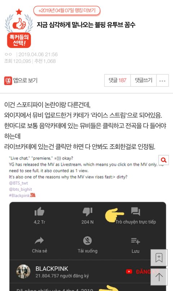View the 댓글 187 comments

tap(117, 80)
